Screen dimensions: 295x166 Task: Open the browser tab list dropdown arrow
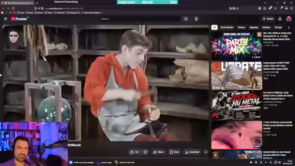click(265, 3)
